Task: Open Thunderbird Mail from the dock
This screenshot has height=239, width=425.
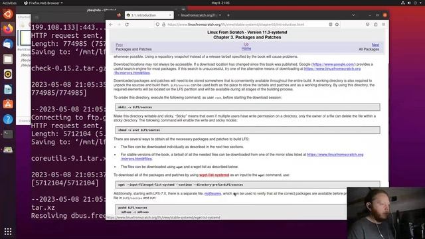Action: tap(8, 44)
